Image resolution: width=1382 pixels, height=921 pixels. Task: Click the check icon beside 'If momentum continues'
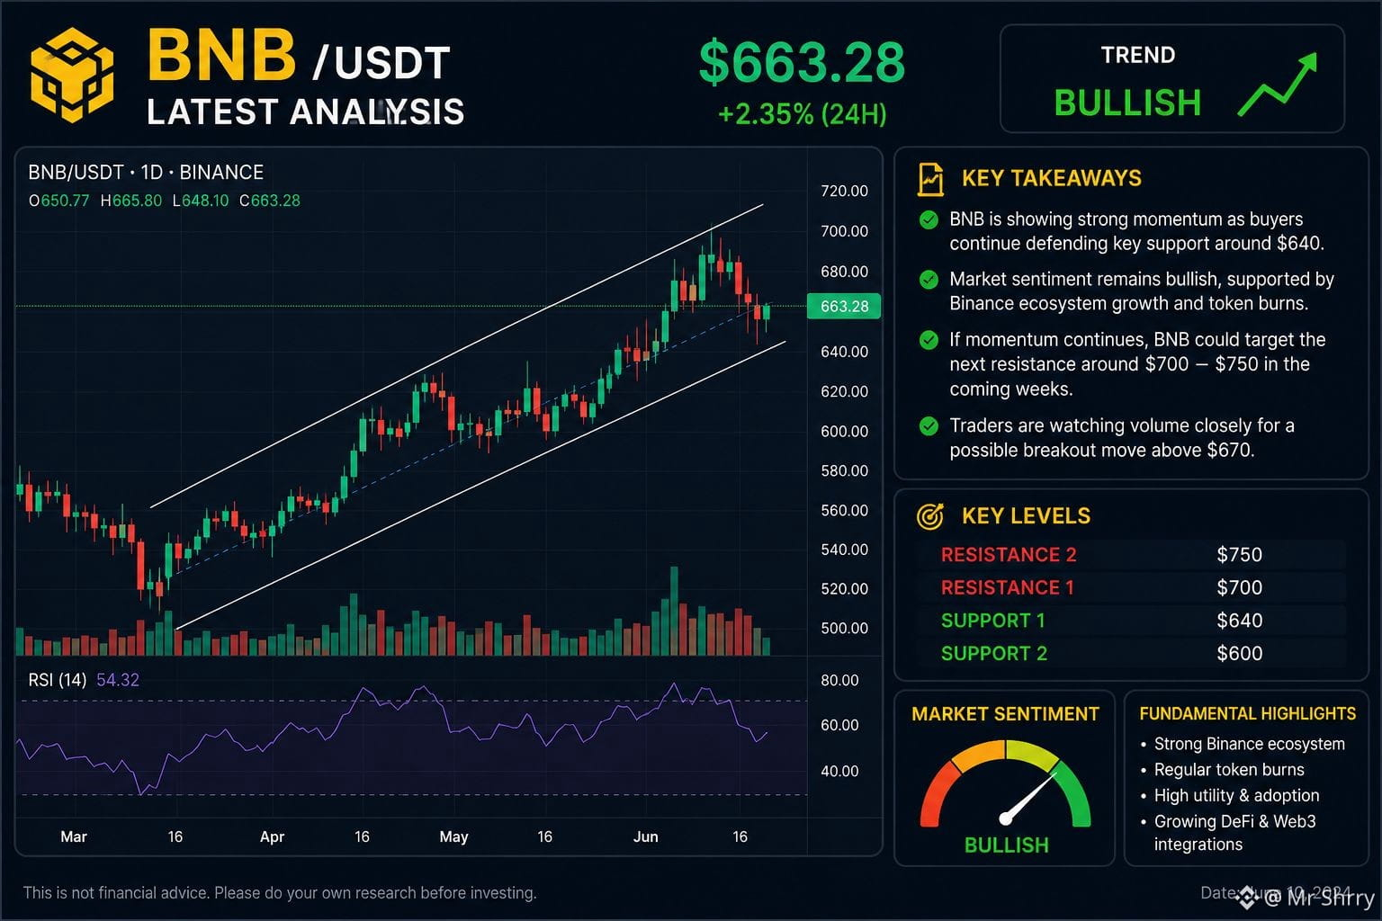pos(929,340)
